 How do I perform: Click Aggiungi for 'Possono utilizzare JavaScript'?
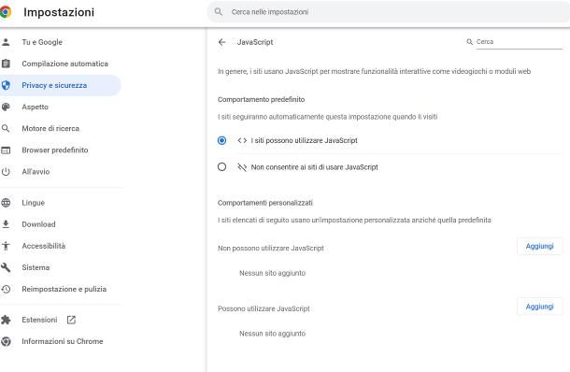[539, 307]
